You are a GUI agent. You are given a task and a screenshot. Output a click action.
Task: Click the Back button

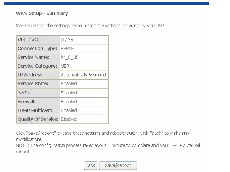tap(90, 165)
